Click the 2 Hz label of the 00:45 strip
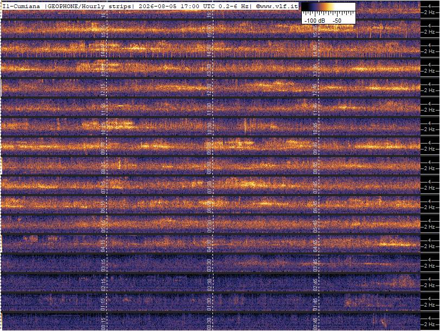The height and width of the screenshot is (331, 440). tap(429, 324)
